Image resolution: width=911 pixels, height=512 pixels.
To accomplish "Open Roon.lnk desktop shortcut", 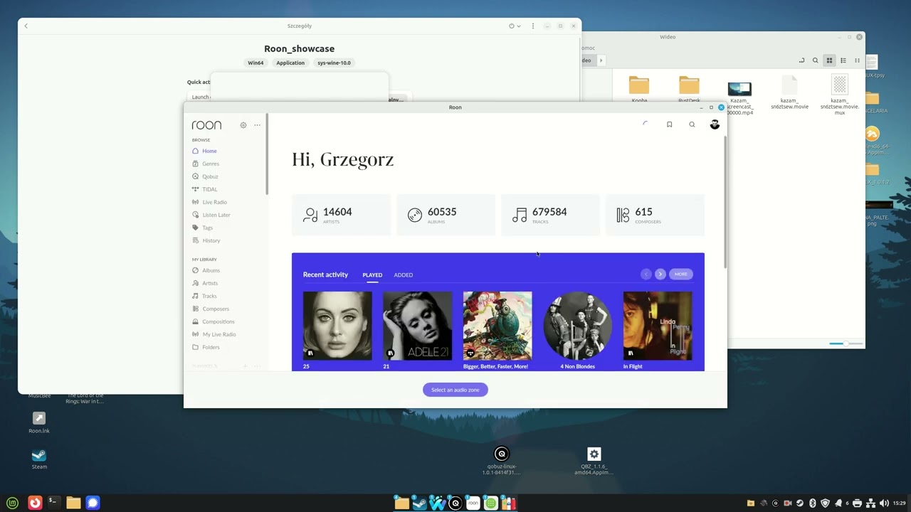I will (x=39, y=422).
